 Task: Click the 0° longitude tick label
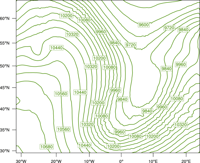pyautogui.click(x=121, y=161)
